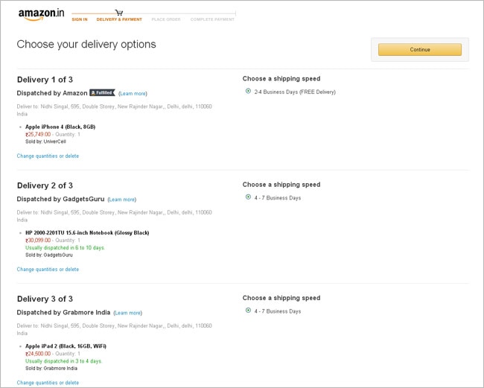Open Learn more beside Dispatched by Grabmore India

(x=127, y=313)
